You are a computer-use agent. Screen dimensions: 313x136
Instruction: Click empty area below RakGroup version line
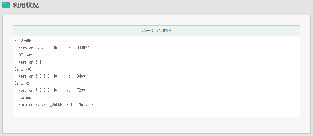tap(156, 112)
